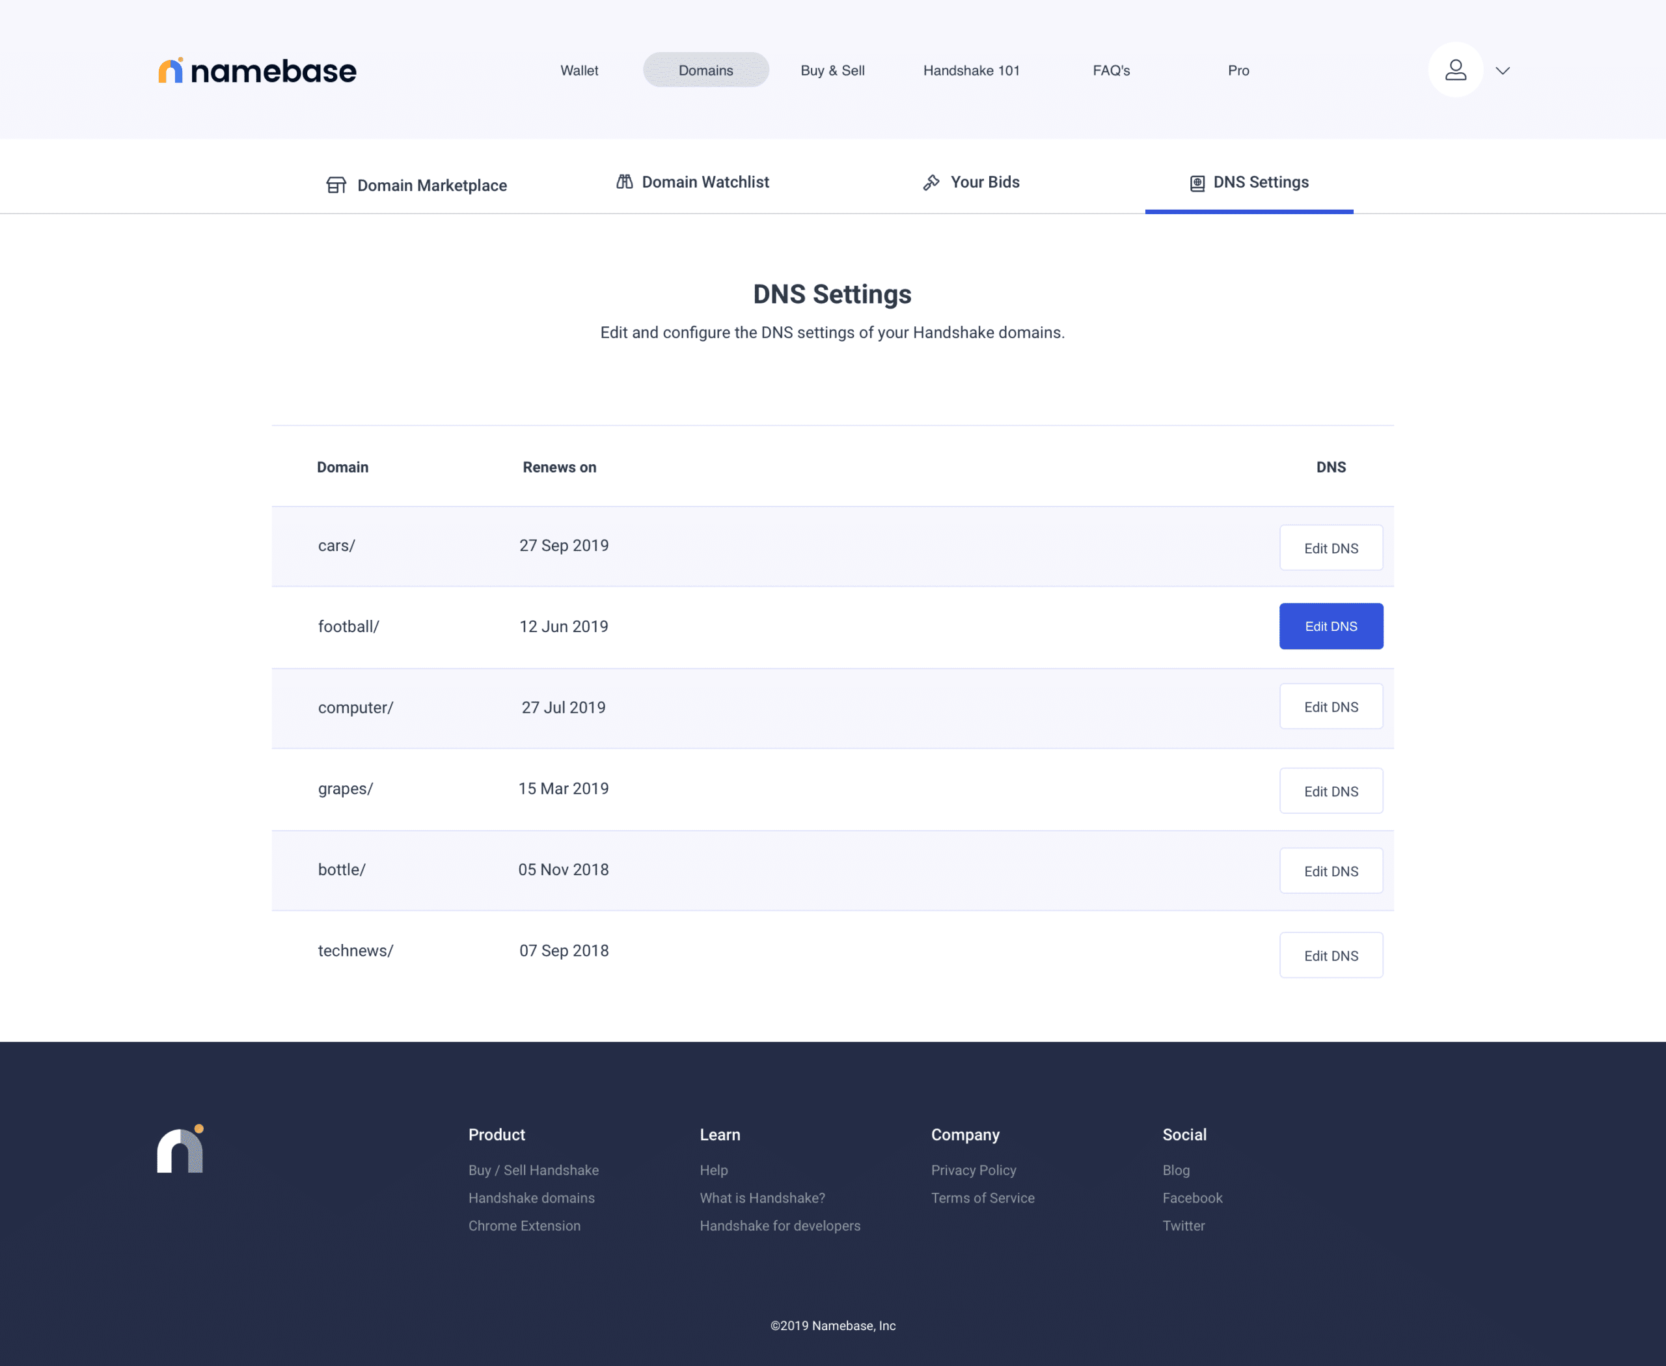Select the DNS Settings tab
1666x1366 pixels.
tap(1249, 182)
